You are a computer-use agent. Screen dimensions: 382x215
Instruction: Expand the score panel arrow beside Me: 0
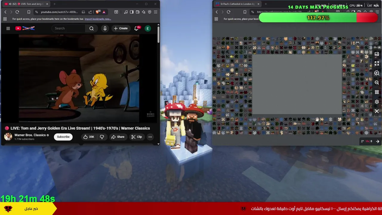click(x=378, y=141)
